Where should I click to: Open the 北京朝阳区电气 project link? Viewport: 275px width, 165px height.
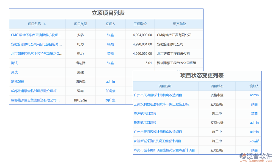(x=37, y=54)
